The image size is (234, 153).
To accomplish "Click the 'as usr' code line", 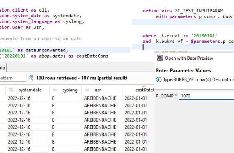I will (22, 27).
